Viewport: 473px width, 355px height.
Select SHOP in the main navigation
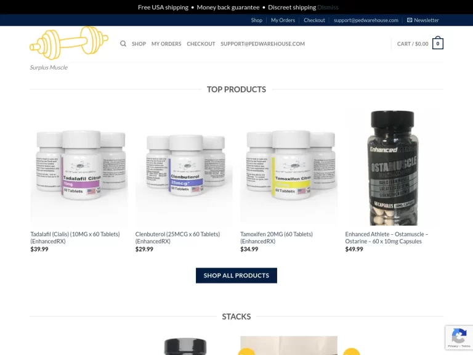139,44
